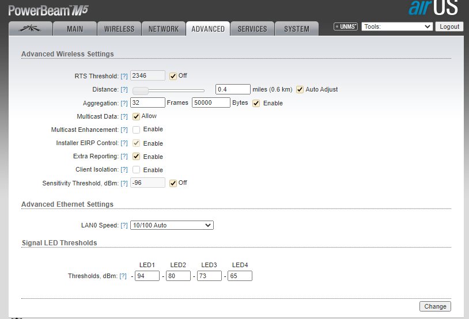Viewport: 469px width, 319px height.
Task: Select the ADVANCED tab
Action: [x=208, y=29]
